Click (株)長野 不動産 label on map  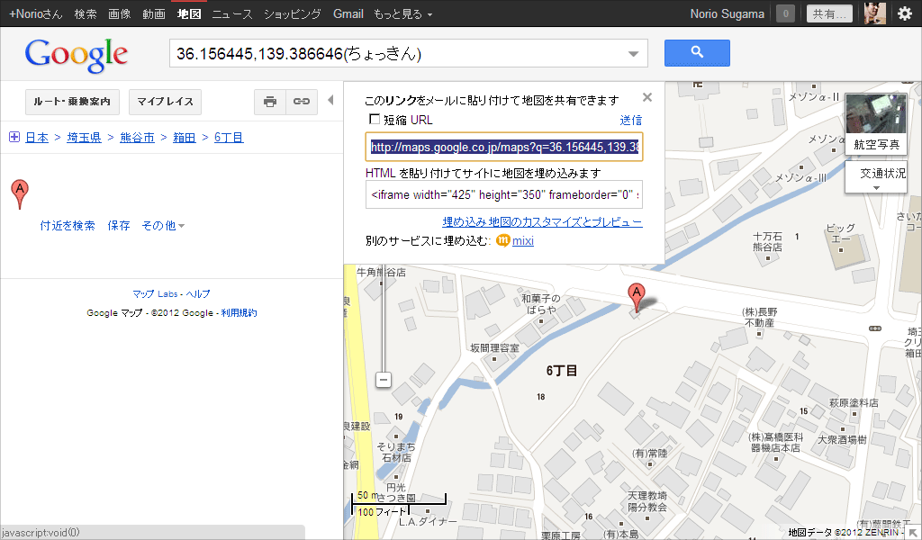point(759,318)
